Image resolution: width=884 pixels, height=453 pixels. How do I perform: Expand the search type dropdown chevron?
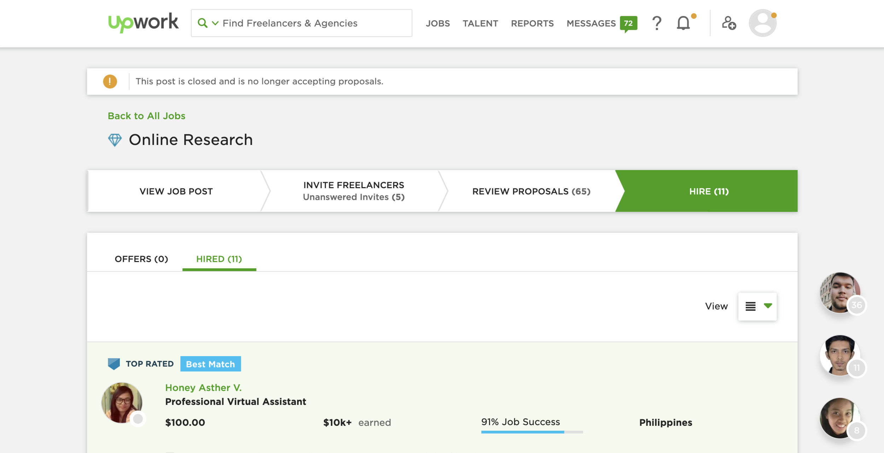coord(215,23)
